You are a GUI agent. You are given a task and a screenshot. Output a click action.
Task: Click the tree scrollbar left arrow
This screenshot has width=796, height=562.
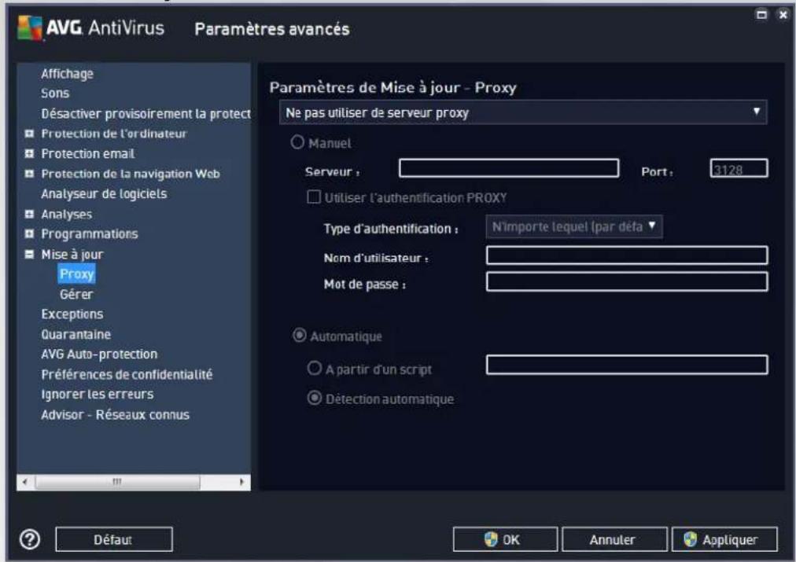pyautogui.click(x=25, y=482)
